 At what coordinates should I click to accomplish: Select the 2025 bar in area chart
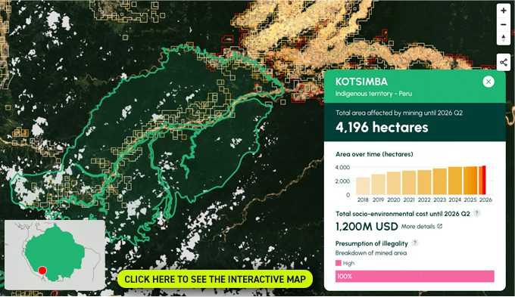(470, 181)
